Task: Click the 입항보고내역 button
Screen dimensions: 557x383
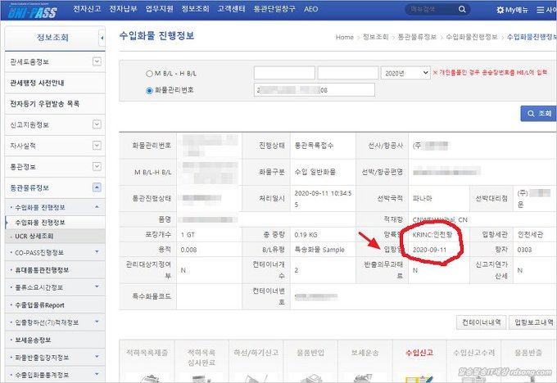Action: tap(533, 322)
